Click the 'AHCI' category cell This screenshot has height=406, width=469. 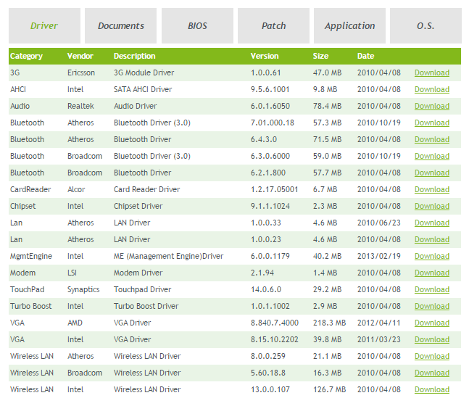[18, 89]
